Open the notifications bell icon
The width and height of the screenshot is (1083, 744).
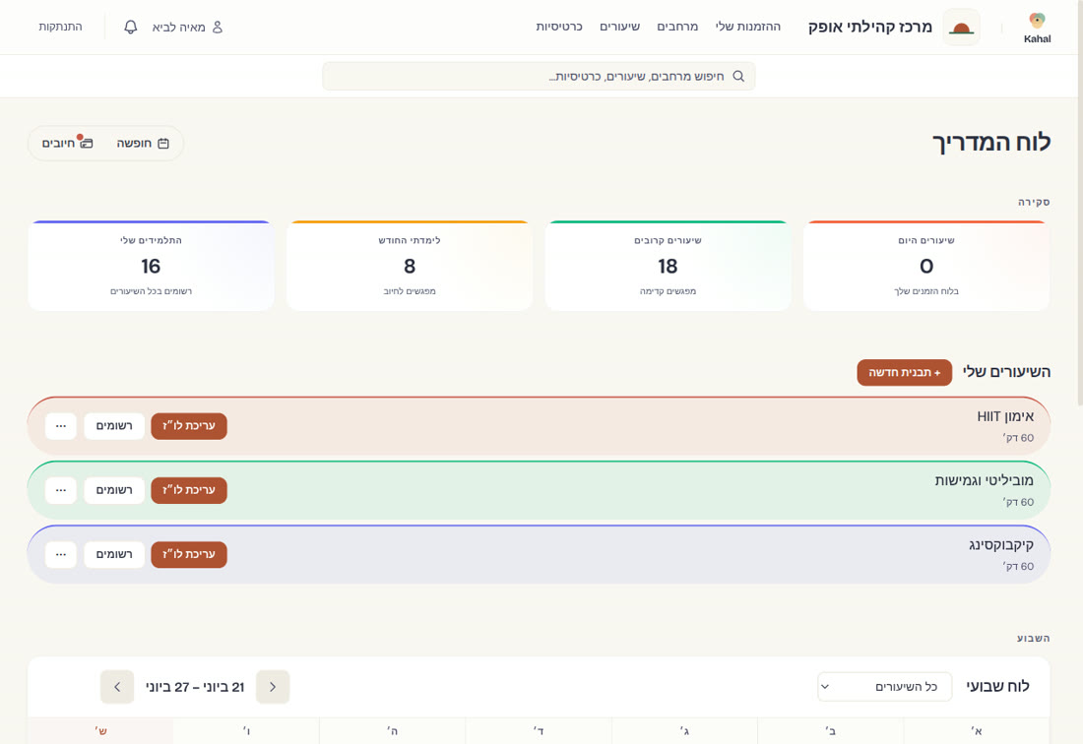click(x=131, y=27)
